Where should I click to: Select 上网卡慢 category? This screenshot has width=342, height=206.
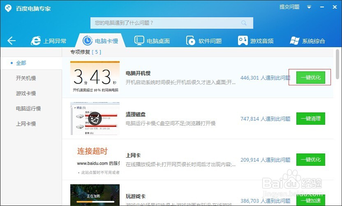click(x=26, y=124)
